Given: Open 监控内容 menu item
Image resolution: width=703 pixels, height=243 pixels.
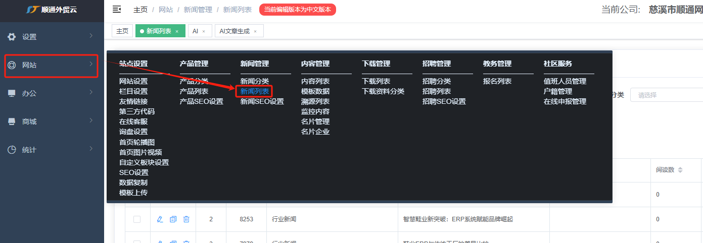Looking at the screenshot, I should point(315,111).
